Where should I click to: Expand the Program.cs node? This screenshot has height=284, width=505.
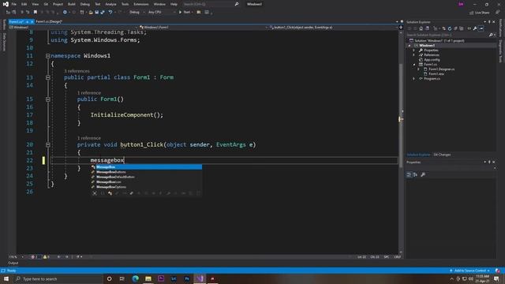tap(414, 79)
